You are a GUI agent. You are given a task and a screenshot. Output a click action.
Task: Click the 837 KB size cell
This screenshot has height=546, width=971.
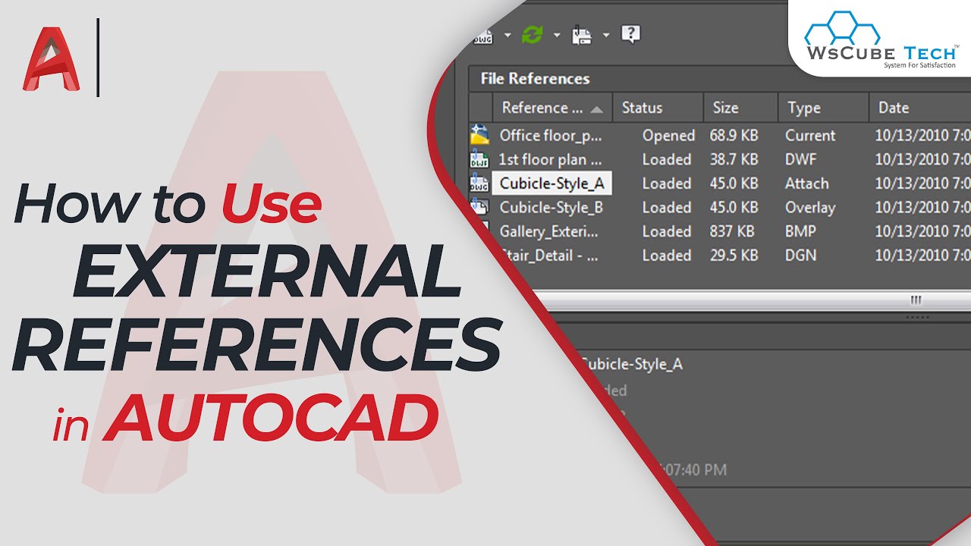point(732,231)
